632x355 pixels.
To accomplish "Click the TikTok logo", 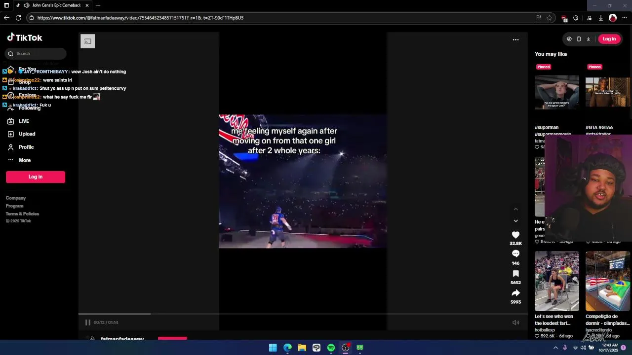I will 25,37.
